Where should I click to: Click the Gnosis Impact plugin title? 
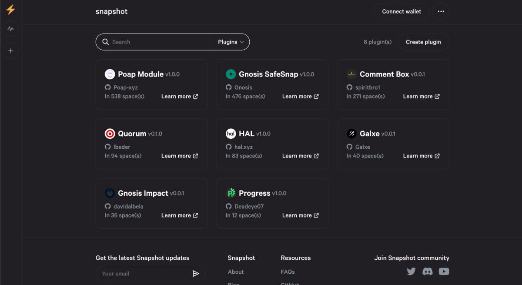click(143, 193)
